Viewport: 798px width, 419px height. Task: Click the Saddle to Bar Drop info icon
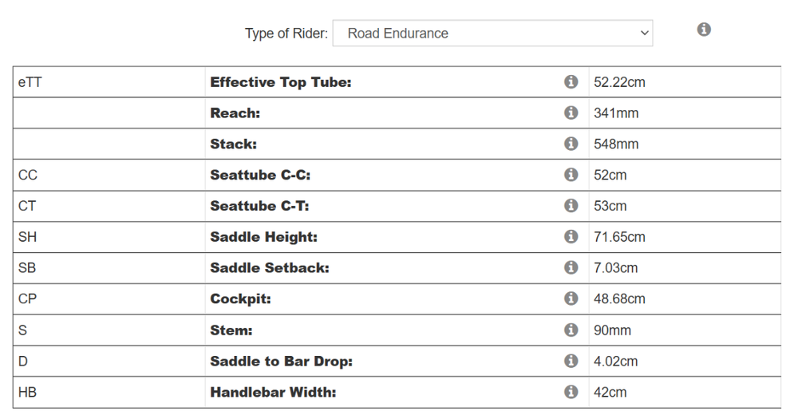[x=571, y=361]
